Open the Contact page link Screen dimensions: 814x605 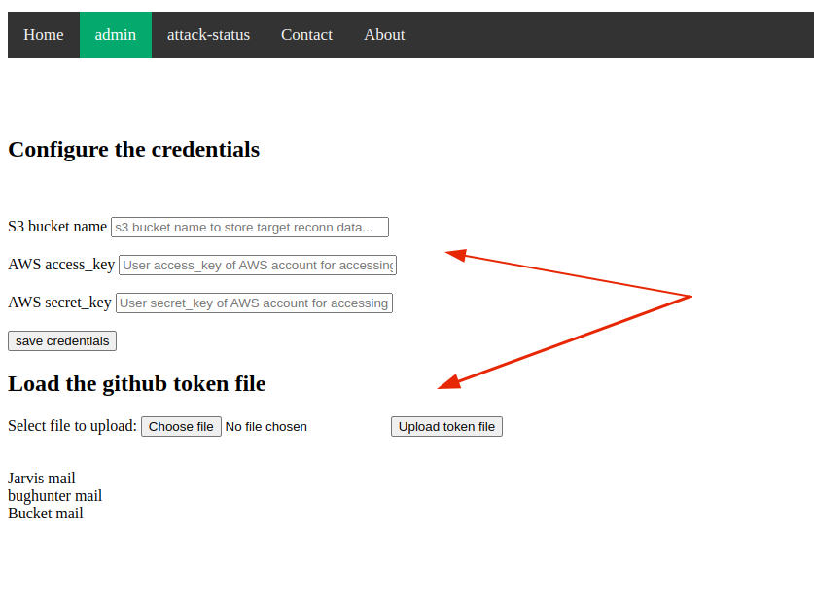pos(306,35)
